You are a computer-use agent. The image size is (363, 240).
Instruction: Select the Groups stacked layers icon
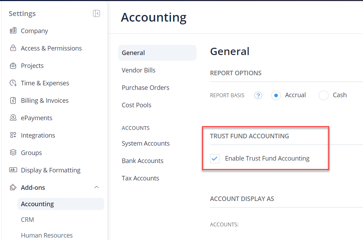13,153
